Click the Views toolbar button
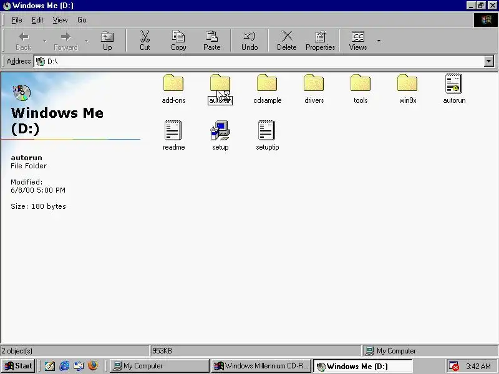 pyautogui.click(x=358, y=41)
